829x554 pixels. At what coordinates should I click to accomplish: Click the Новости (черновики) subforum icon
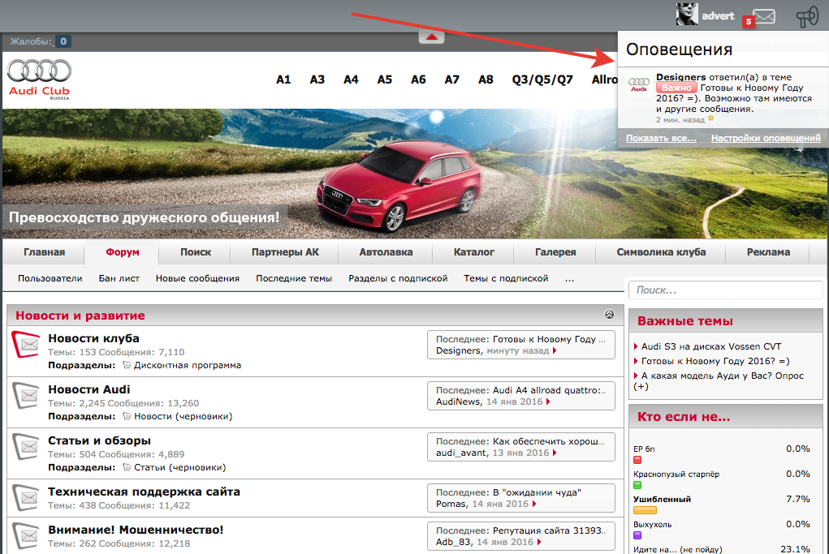click(127, 416)
